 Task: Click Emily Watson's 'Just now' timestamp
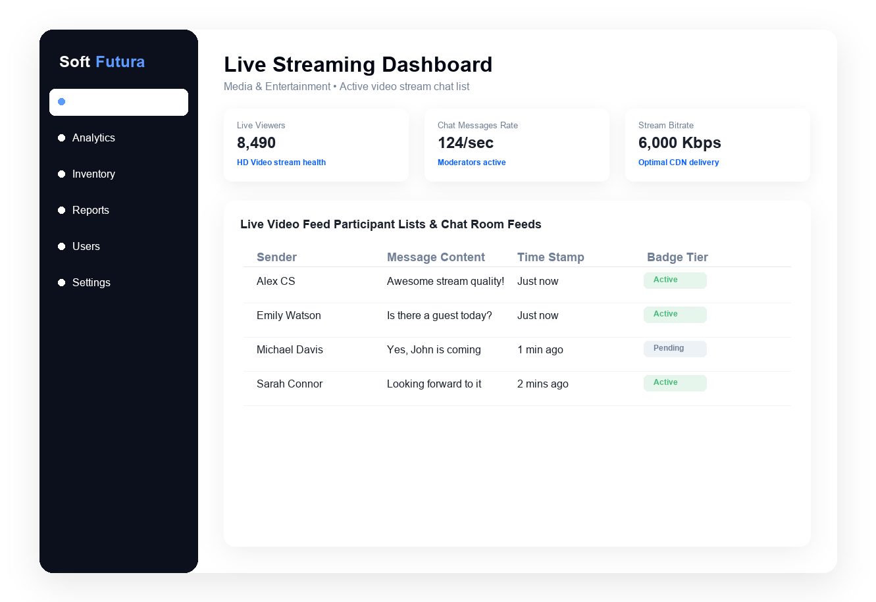point(538,315)
